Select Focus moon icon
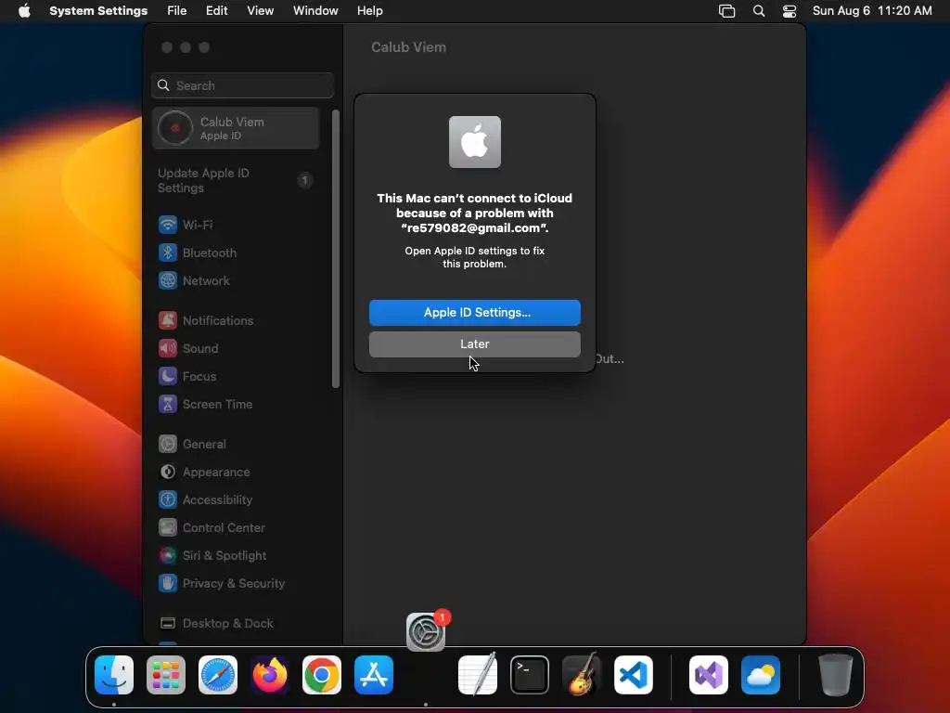 pos(168,376)
